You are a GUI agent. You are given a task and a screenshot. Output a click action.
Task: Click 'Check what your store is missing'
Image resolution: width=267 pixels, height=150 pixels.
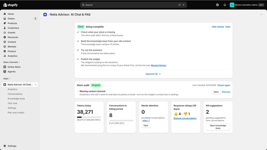(98, 32)
